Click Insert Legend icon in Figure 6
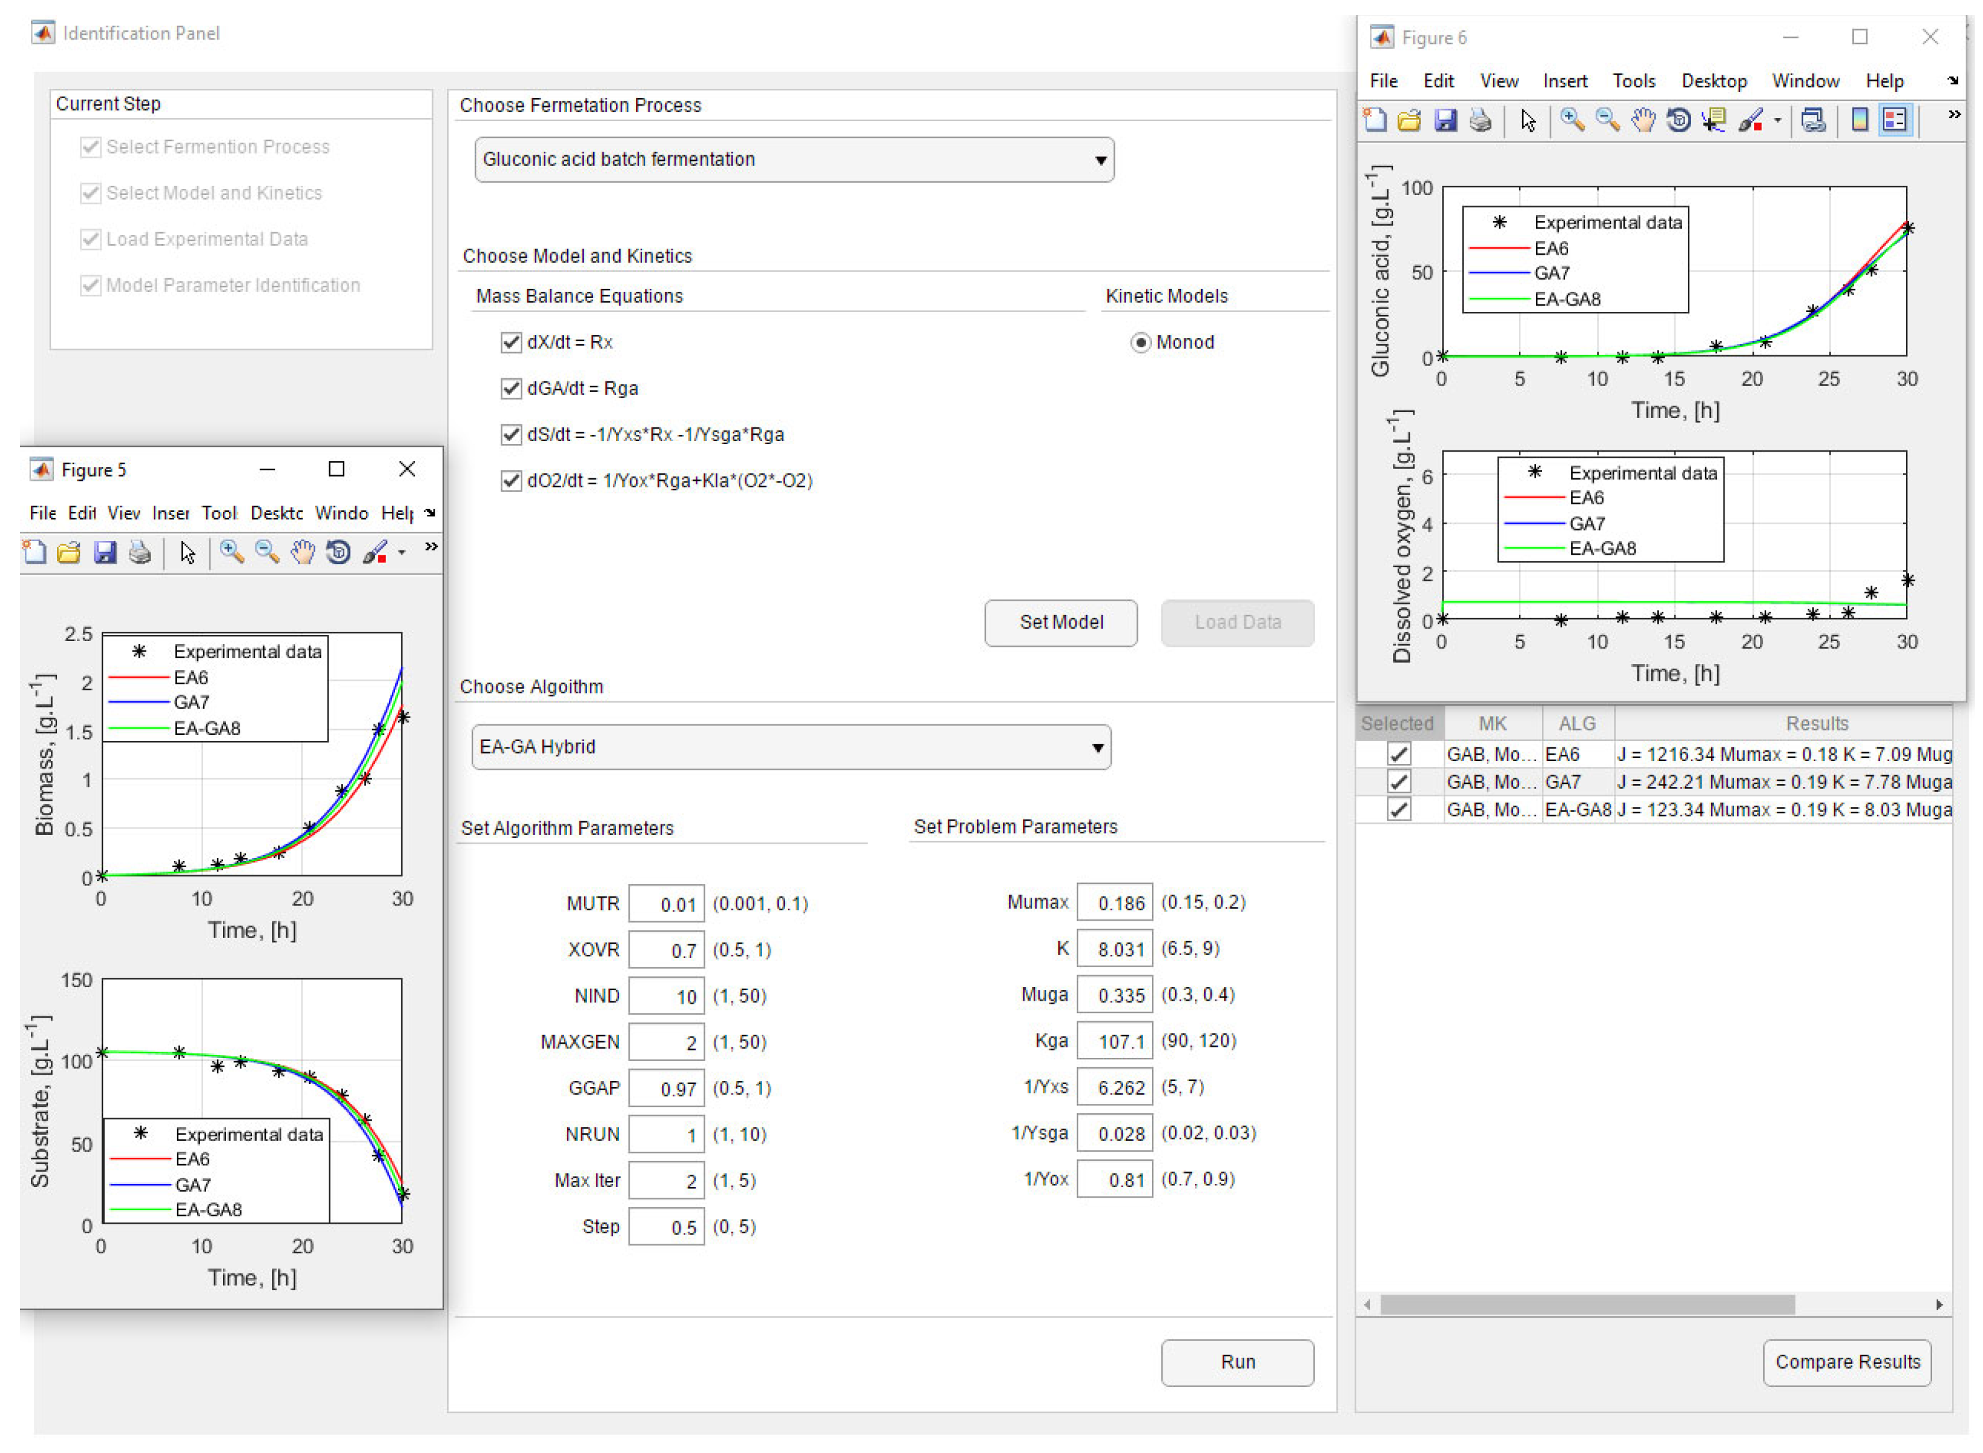 point(1894,120)
